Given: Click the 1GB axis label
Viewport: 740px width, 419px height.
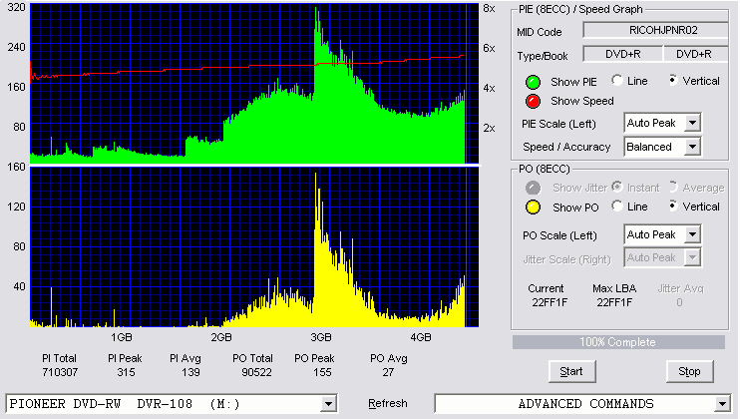Looking at the screenshot, I should (x=122, y=337).
